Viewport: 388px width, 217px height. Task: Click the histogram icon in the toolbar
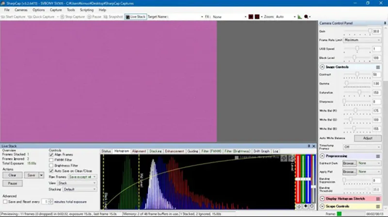tap(299, 16)
